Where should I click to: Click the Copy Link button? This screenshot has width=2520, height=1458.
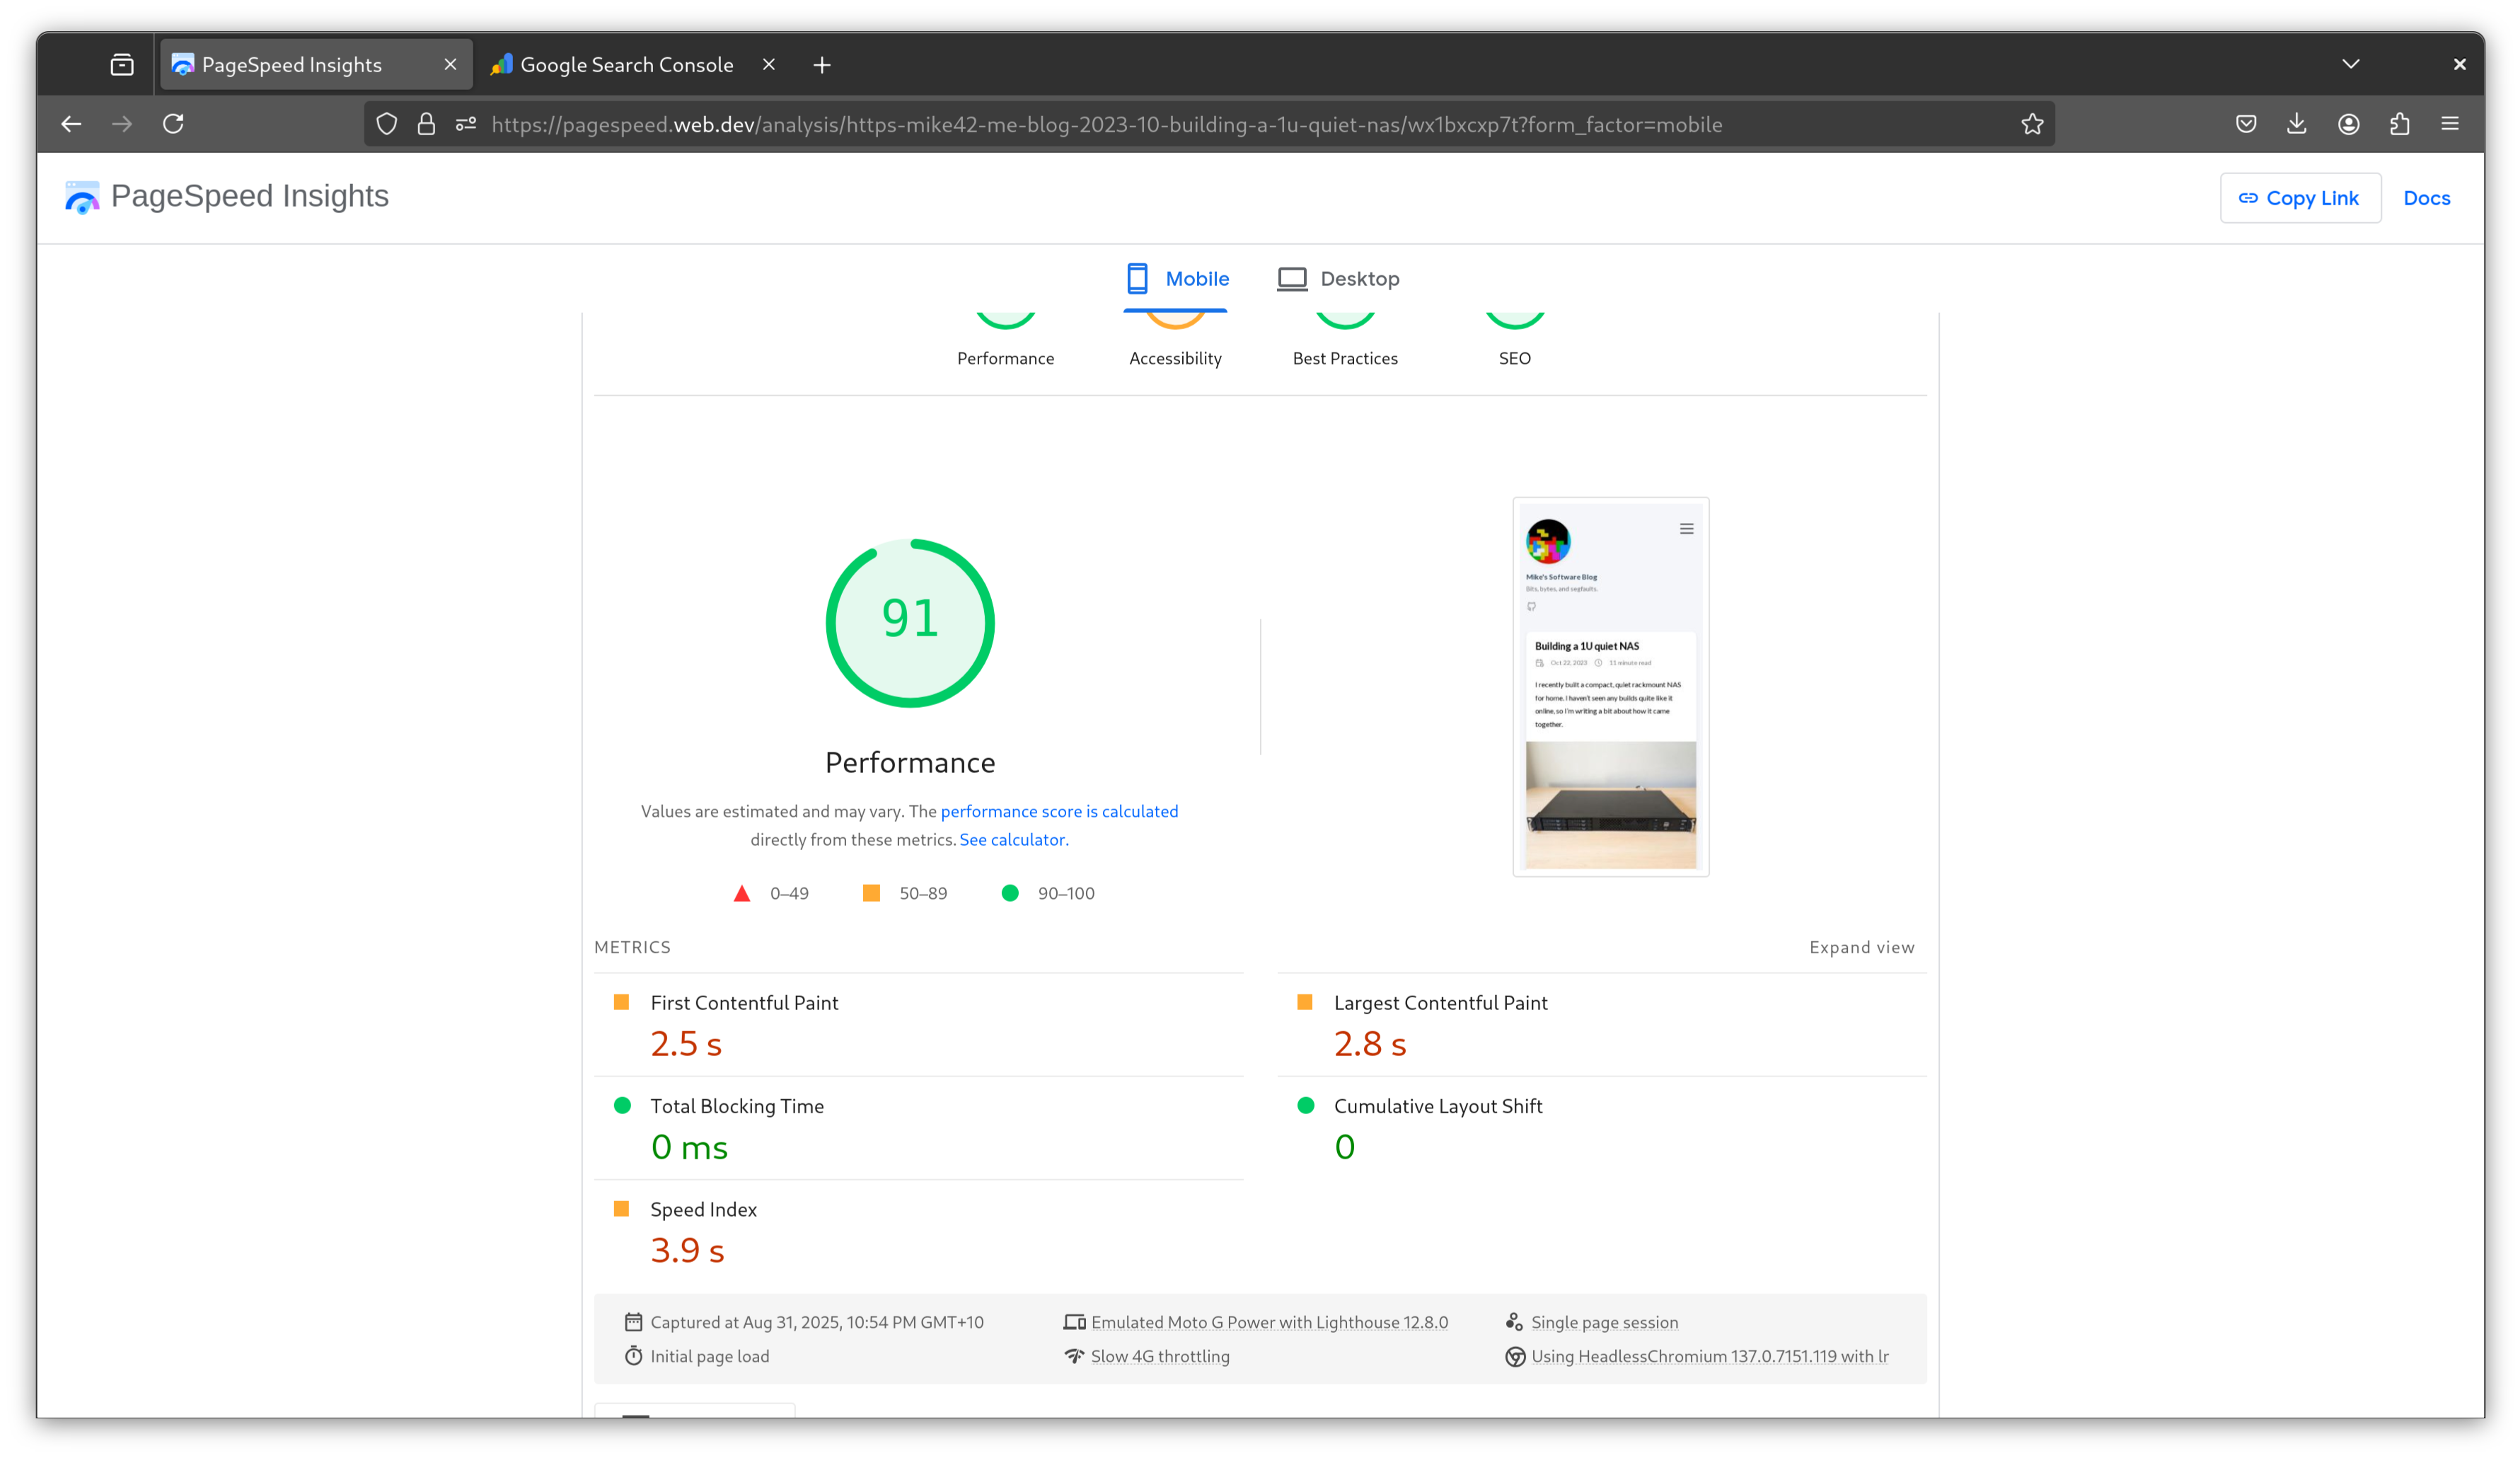click(2300, 197)
